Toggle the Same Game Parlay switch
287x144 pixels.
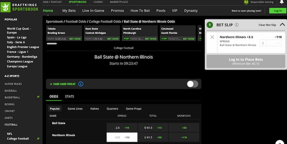[192, 84]
